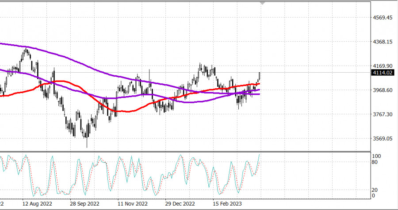Click the gray chart shift triangle marker
The image size is (398, 210).
pos(264,3)
